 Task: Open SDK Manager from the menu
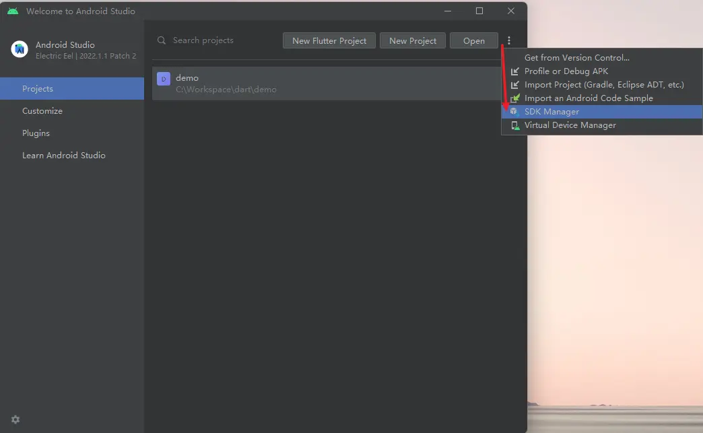602,112
